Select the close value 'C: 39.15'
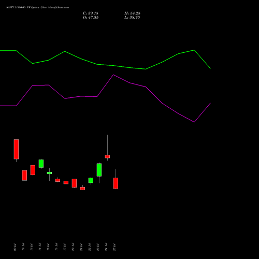 click(x=91, y=13)
